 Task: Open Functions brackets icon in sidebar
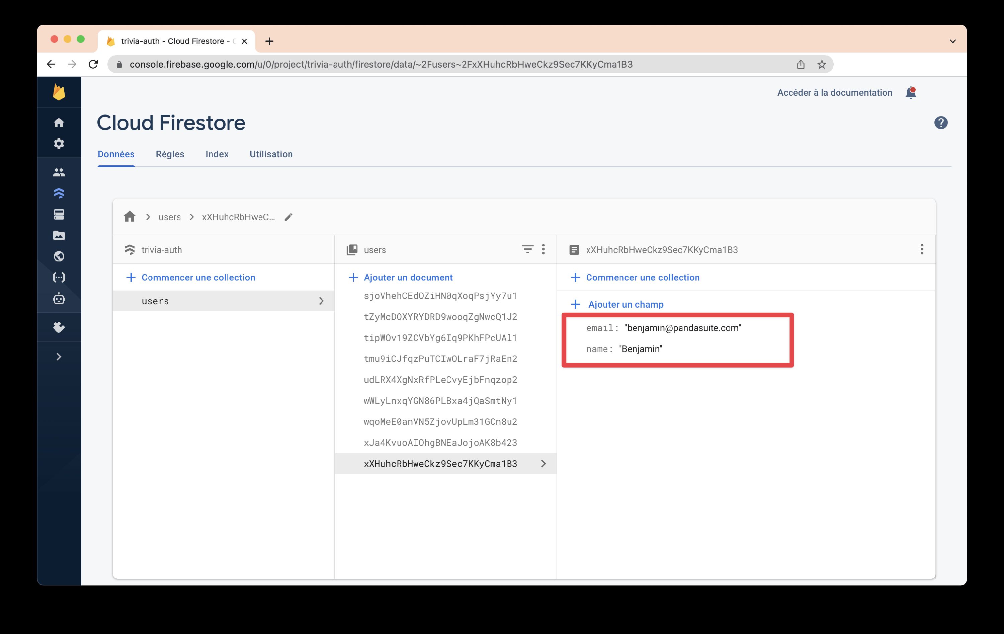click(59, 278)
